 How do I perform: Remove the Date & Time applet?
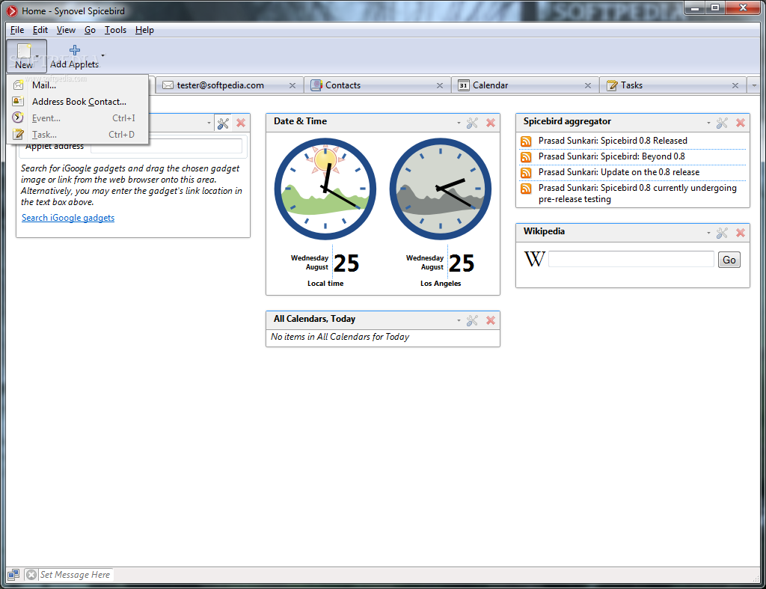(491, 123)
